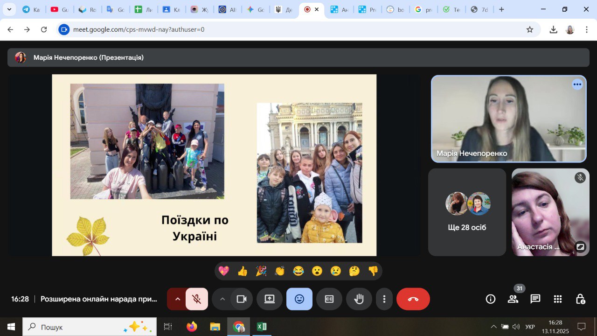Send the thumbs up reaction
Viewport: 597px width, 336px height.
[243, 271]
